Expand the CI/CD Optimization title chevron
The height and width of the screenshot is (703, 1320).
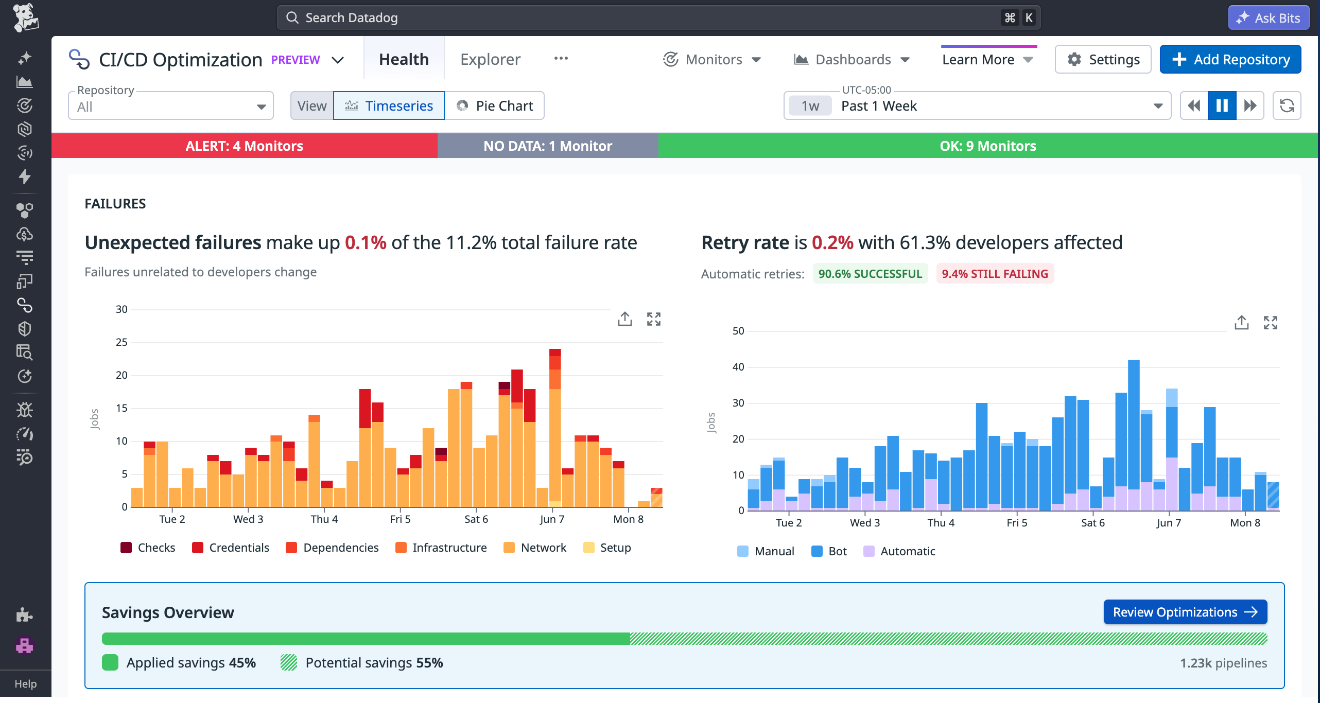point(338,60)
